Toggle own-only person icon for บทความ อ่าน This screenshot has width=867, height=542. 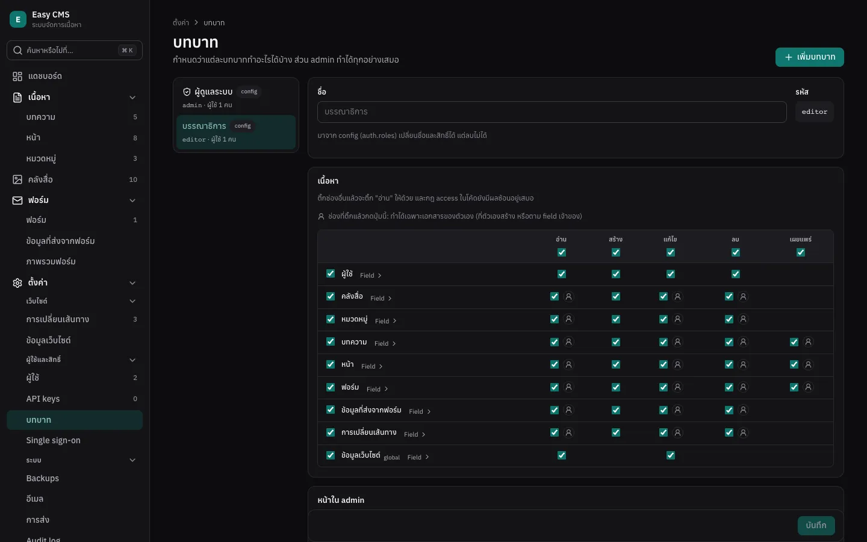click(x=568, y=342)
